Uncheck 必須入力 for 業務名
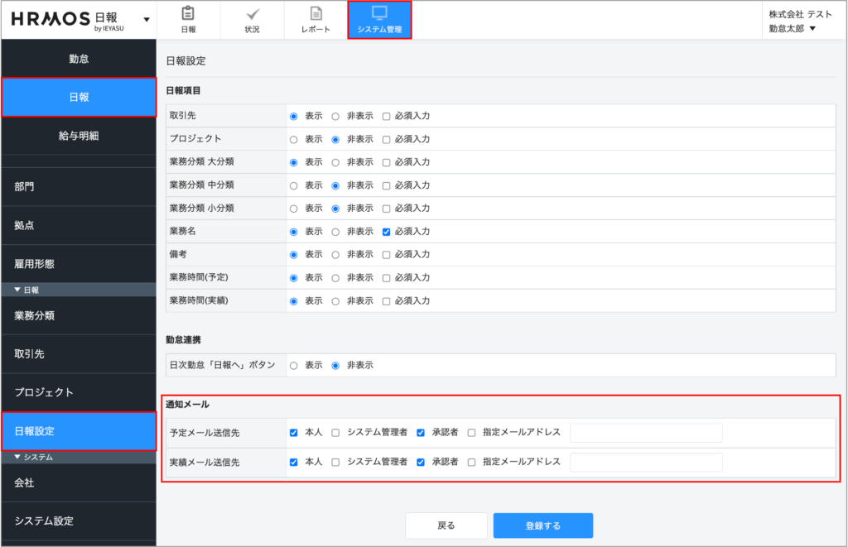Screen dimensions: 848x547 pyautogui.click(x=387, y=232)
